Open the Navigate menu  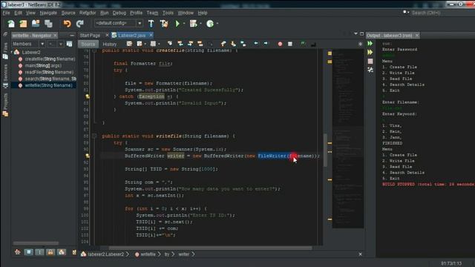click(48, 13)
